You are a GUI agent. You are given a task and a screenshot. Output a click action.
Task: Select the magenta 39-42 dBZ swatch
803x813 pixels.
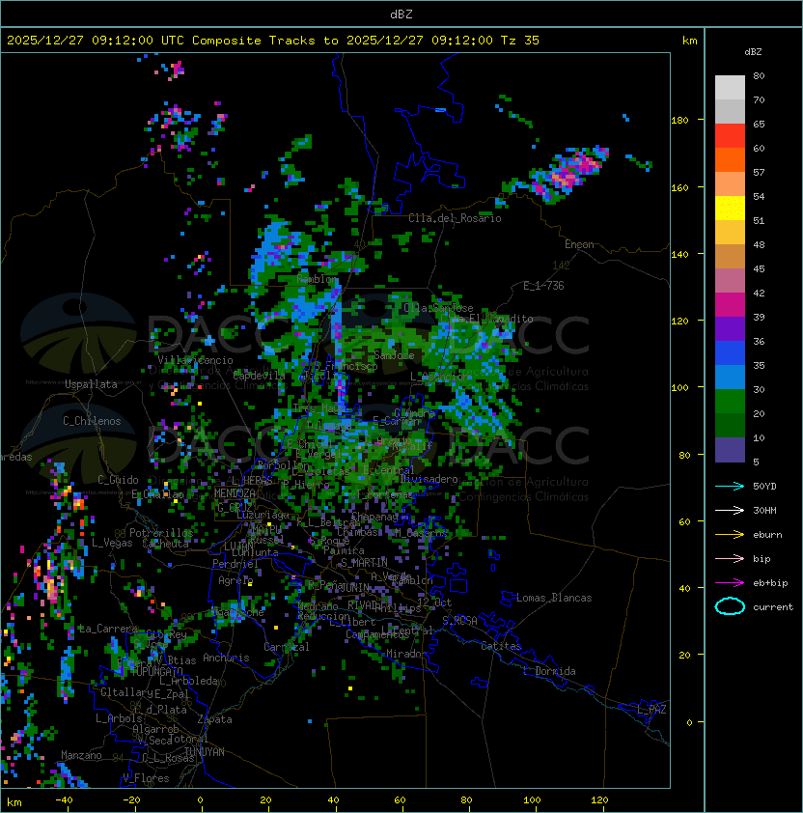click(x=730, y=305)
